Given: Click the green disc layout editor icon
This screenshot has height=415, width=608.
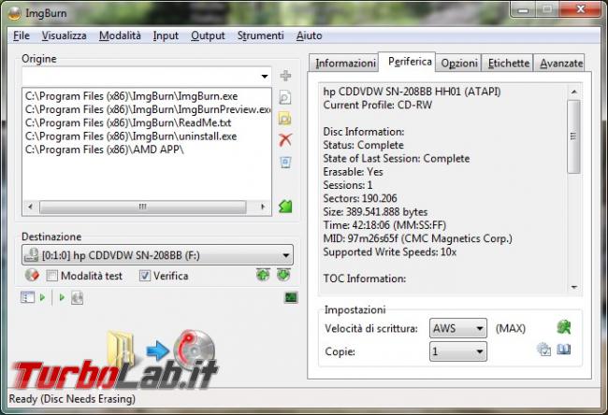Looking at the screenshot, I should point(285,207).
